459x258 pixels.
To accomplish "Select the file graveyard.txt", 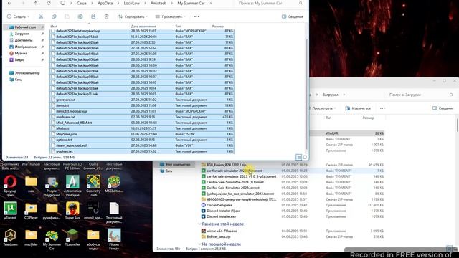I will pyautogui.click(x=142, y=100).
